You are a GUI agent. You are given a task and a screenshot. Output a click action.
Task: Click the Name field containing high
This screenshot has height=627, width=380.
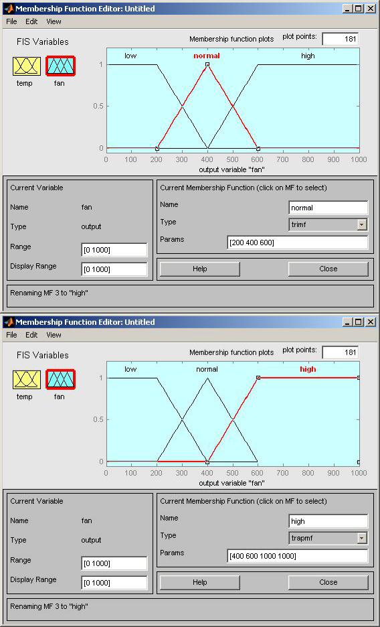pyautogui.click(x=328, y=521)
